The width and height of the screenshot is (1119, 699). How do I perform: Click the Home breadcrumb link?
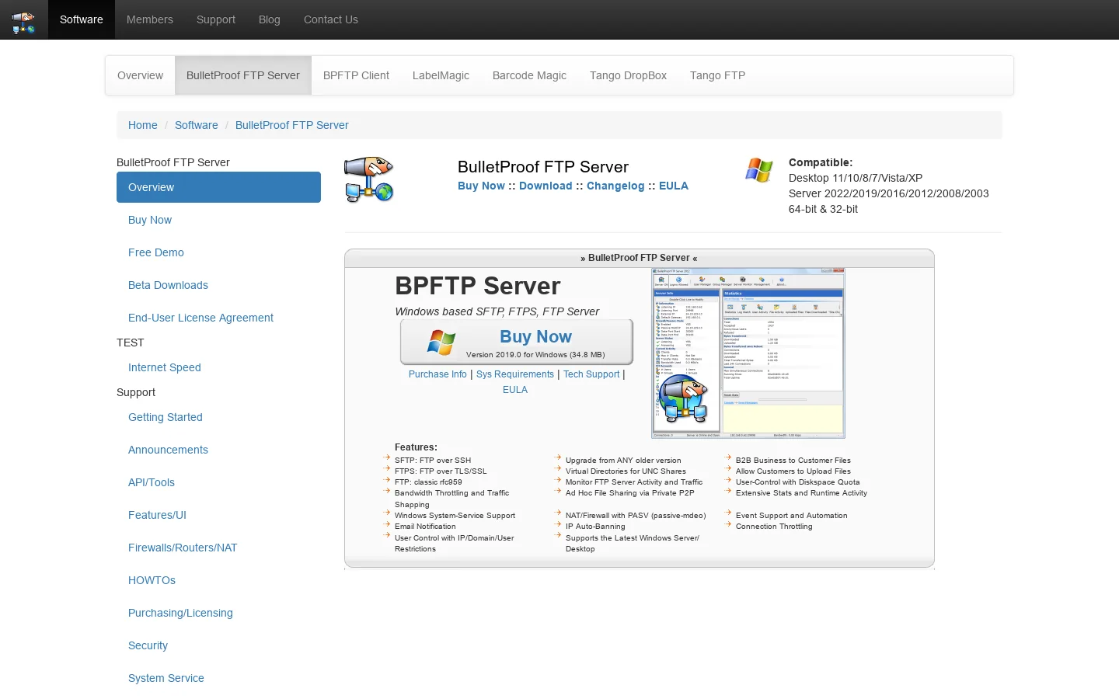pos(143,125)
